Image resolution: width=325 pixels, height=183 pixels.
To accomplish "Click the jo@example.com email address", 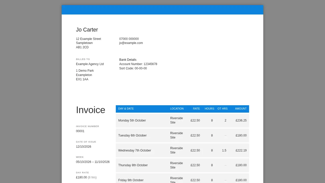I will pos(131,43).
